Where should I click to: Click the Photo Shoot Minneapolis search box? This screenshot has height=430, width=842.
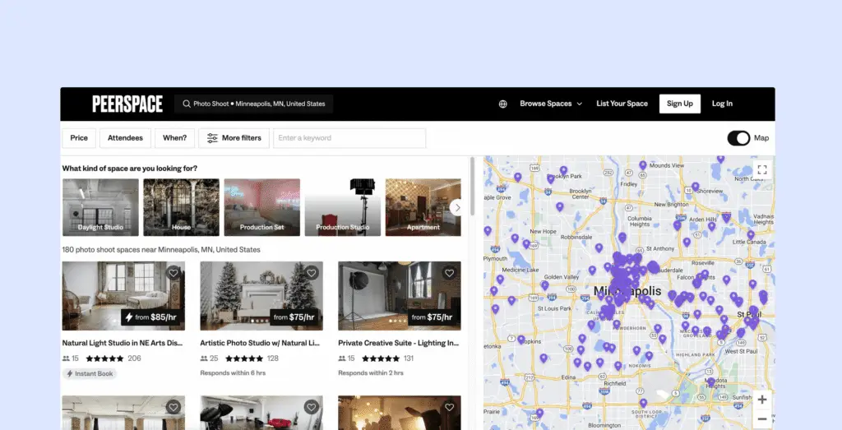click(x=253, y=104)
